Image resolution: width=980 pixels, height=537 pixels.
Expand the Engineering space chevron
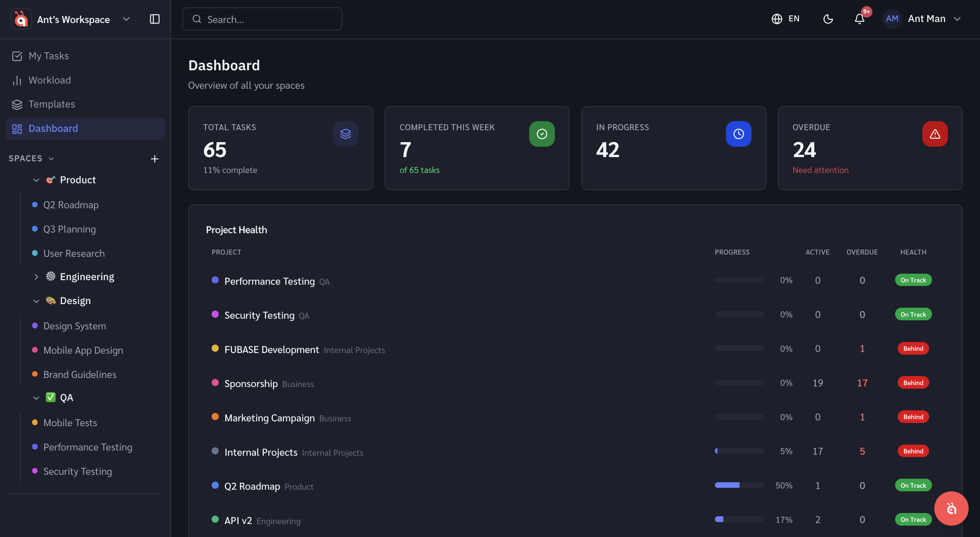(x=37, y=277)
